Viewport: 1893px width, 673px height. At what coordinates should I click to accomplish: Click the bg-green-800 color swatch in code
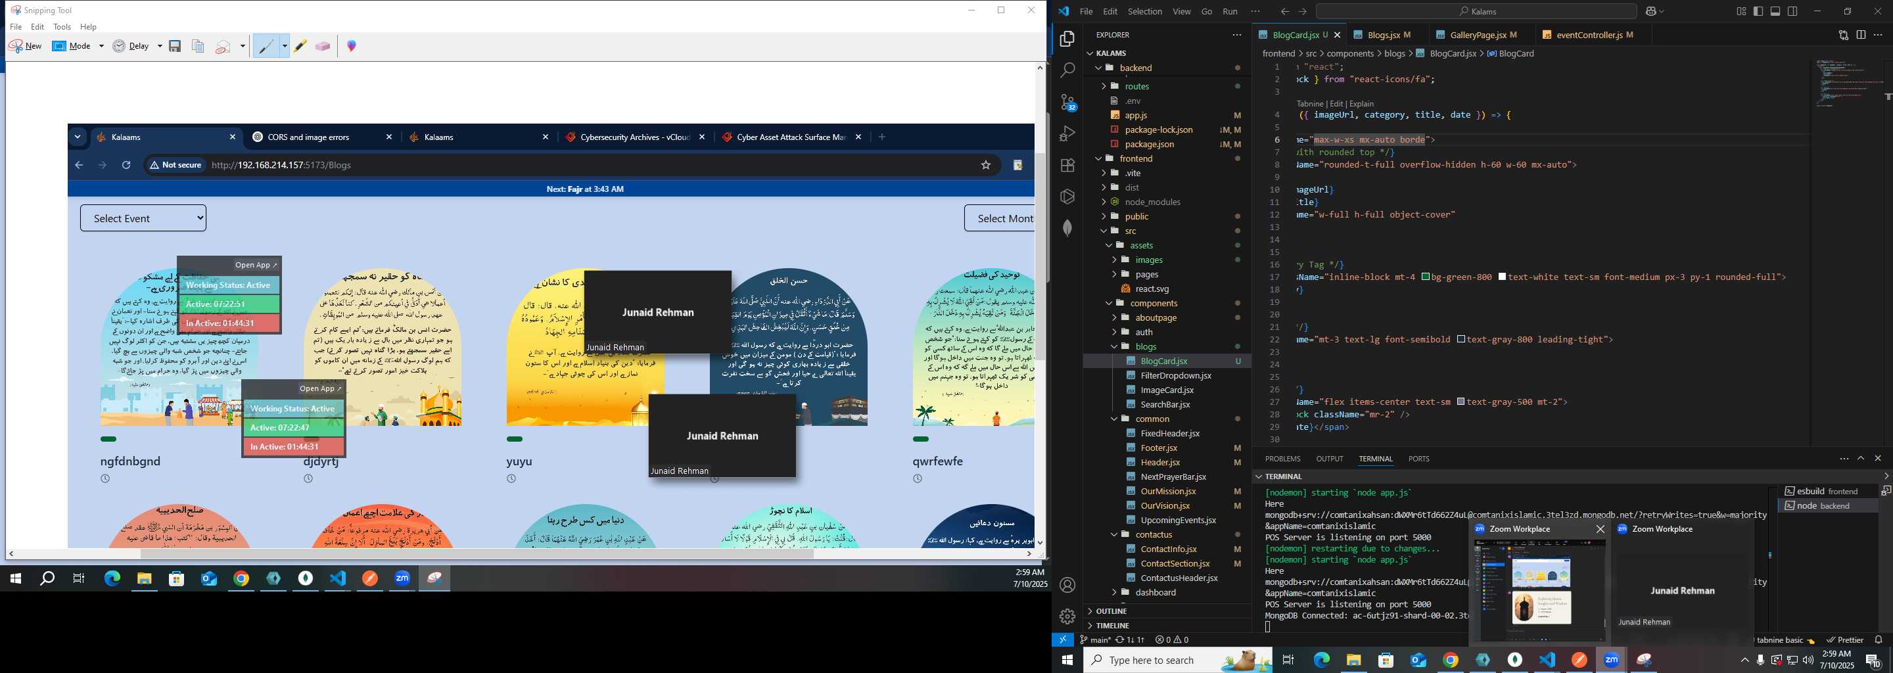(1425, 277)
